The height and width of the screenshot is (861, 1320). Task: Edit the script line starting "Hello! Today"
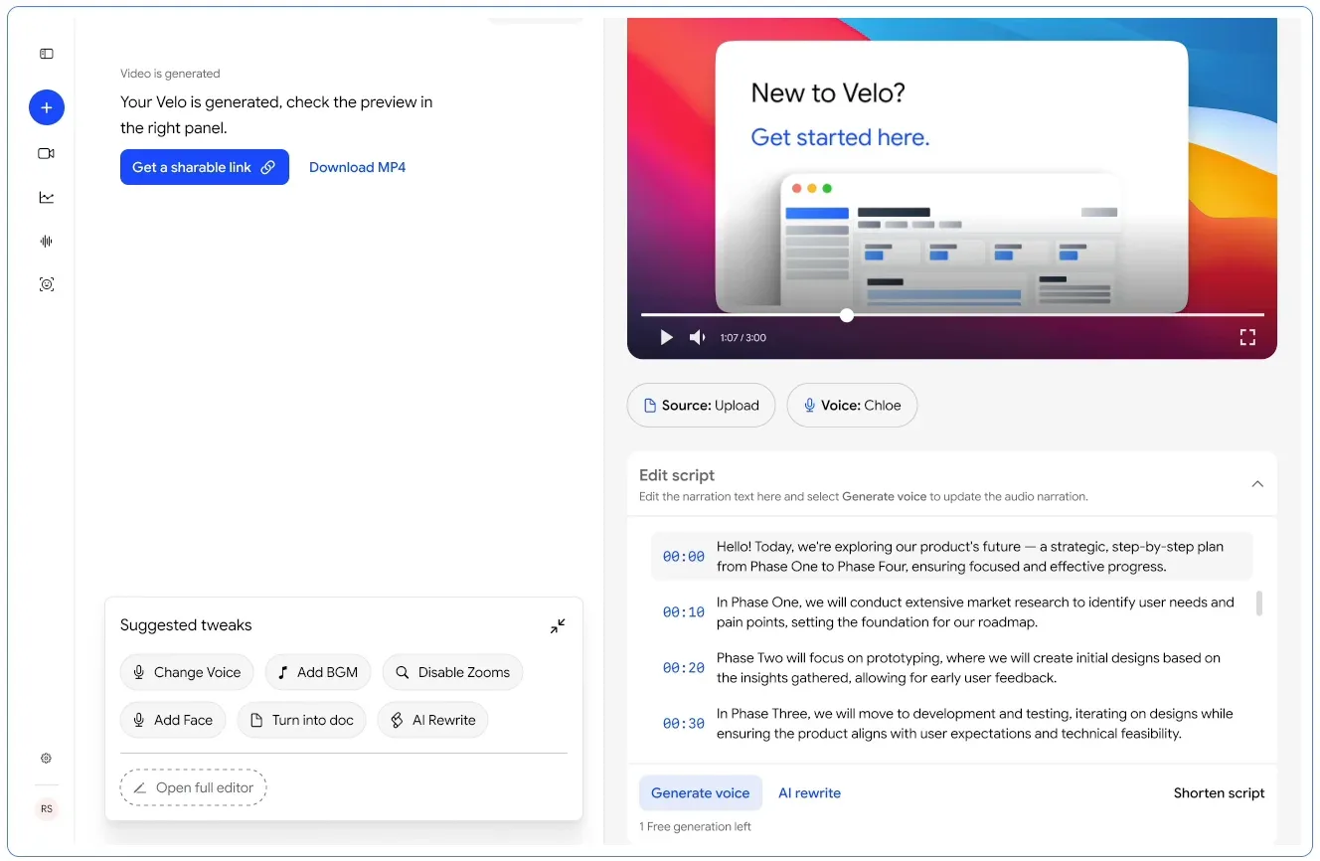point(970,557)
